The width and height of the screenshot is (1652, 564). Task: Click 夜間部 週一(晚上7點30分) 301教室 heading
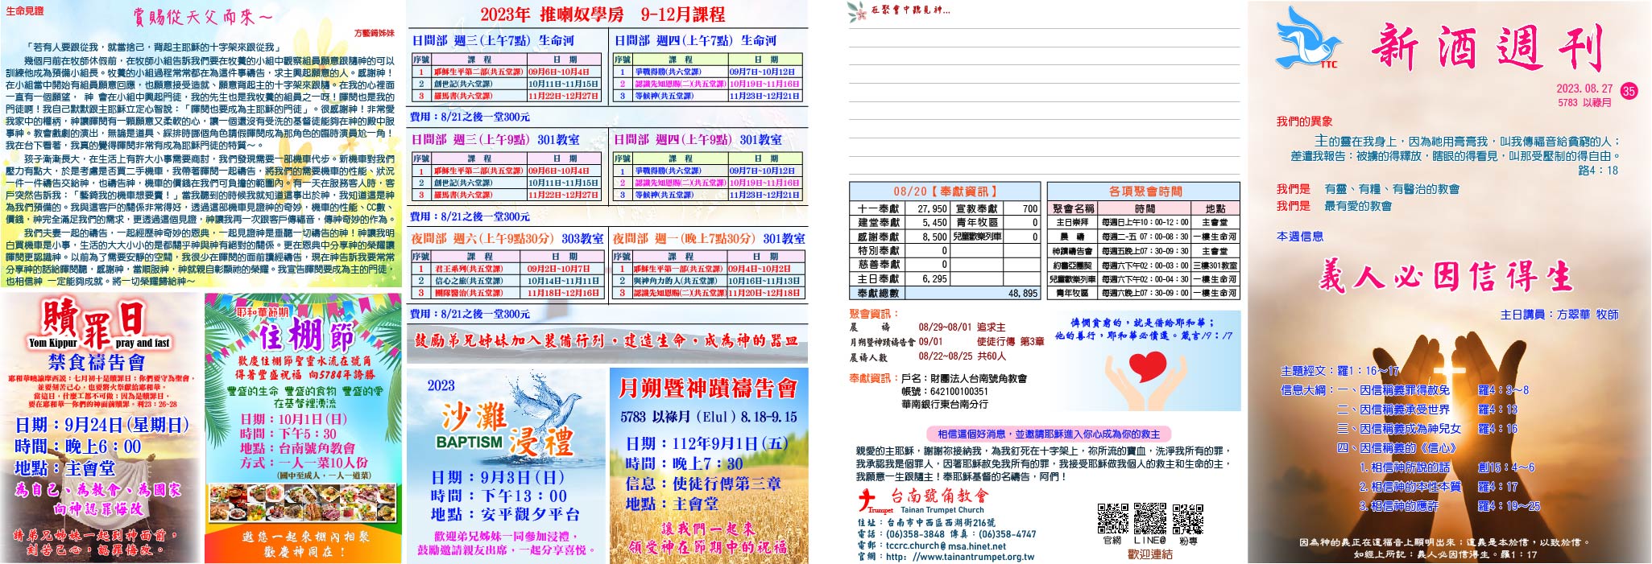tap(709, 239)
